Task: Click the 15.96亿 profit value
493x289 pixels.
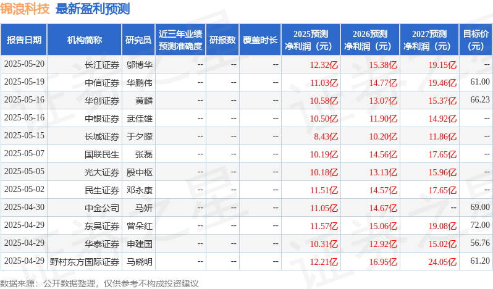Action: click(x=442, y=172)
